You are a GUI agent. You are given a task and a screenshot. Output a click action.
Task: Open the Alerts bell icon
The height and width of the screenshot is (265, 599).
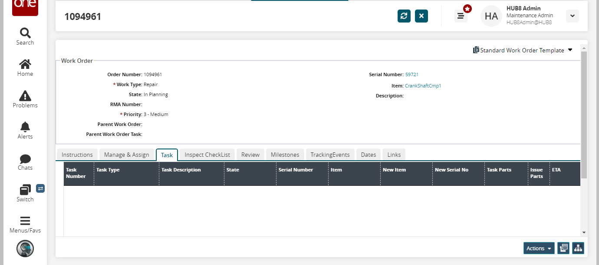point(25,127)
